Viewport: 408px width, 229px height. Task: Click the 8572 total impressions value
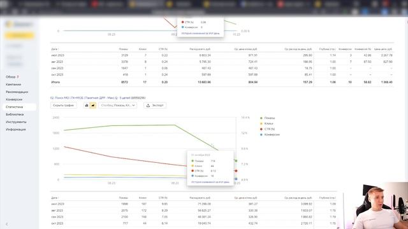124,82
